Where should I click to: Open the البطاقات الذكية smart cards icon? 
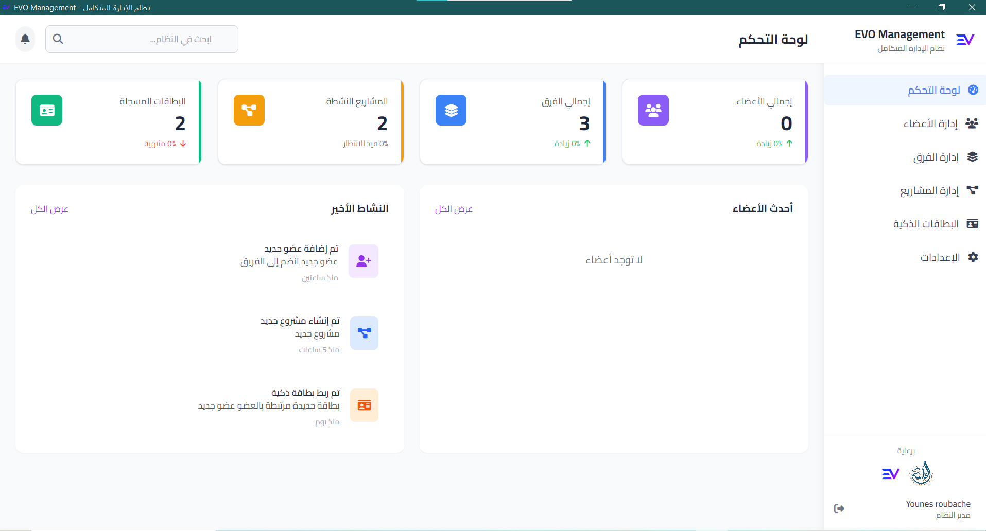[973, 223]
